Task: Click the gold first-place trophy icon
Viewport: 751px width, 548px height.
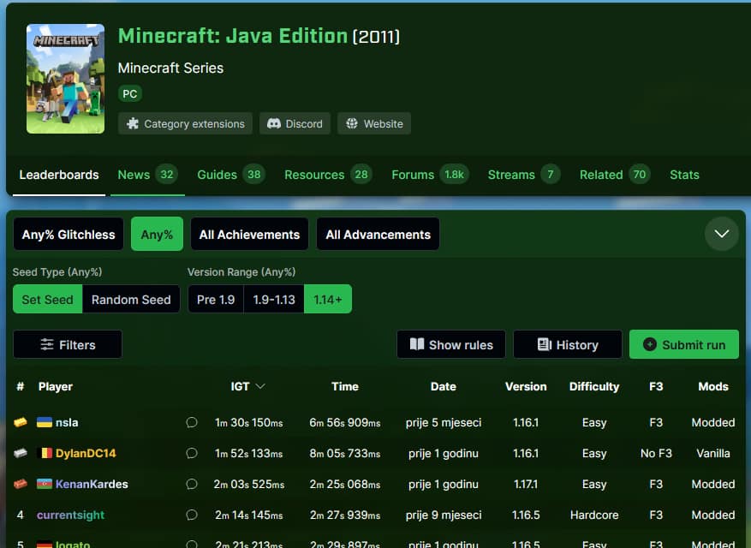Action: 21,422
